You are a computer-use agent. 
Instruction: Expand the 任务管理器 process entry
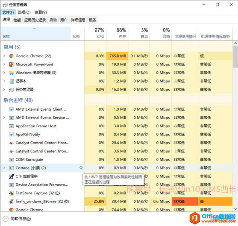[x=4, y=90]
